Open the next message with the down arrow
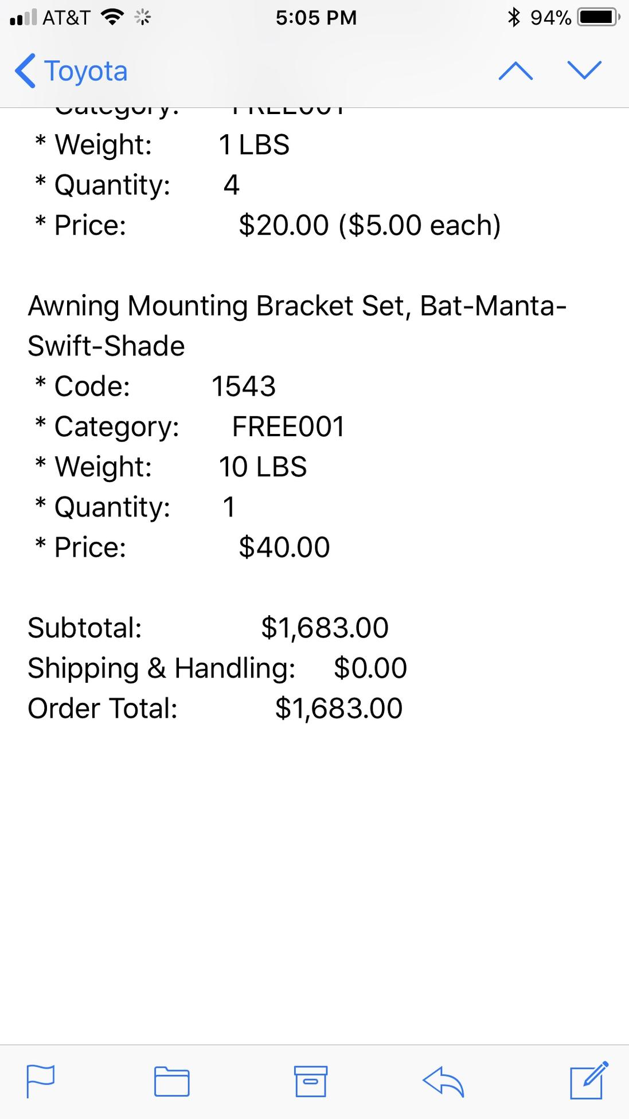 tap(584, 71)
